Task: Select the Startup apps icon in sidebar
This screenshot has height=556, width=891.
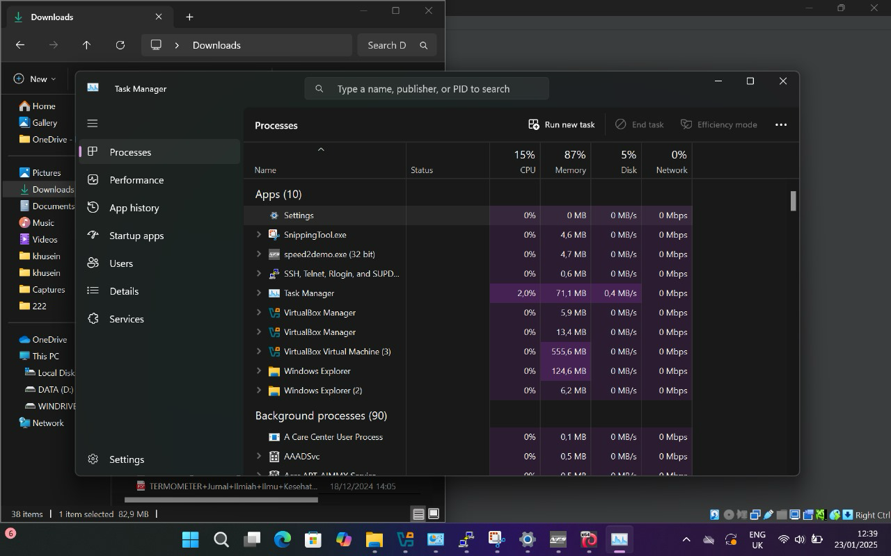Action: (93, 236)
